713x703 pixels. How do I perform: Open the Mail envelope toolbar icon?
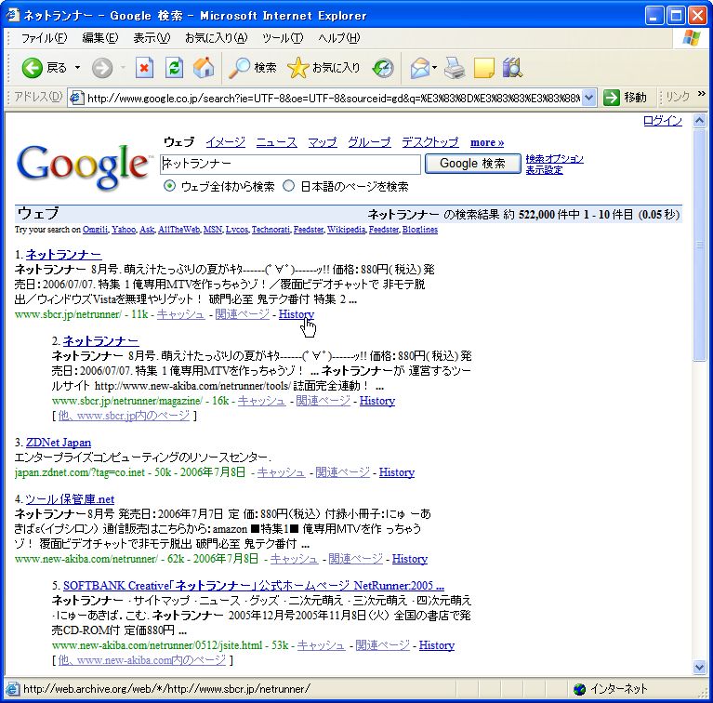coord(419,68)
